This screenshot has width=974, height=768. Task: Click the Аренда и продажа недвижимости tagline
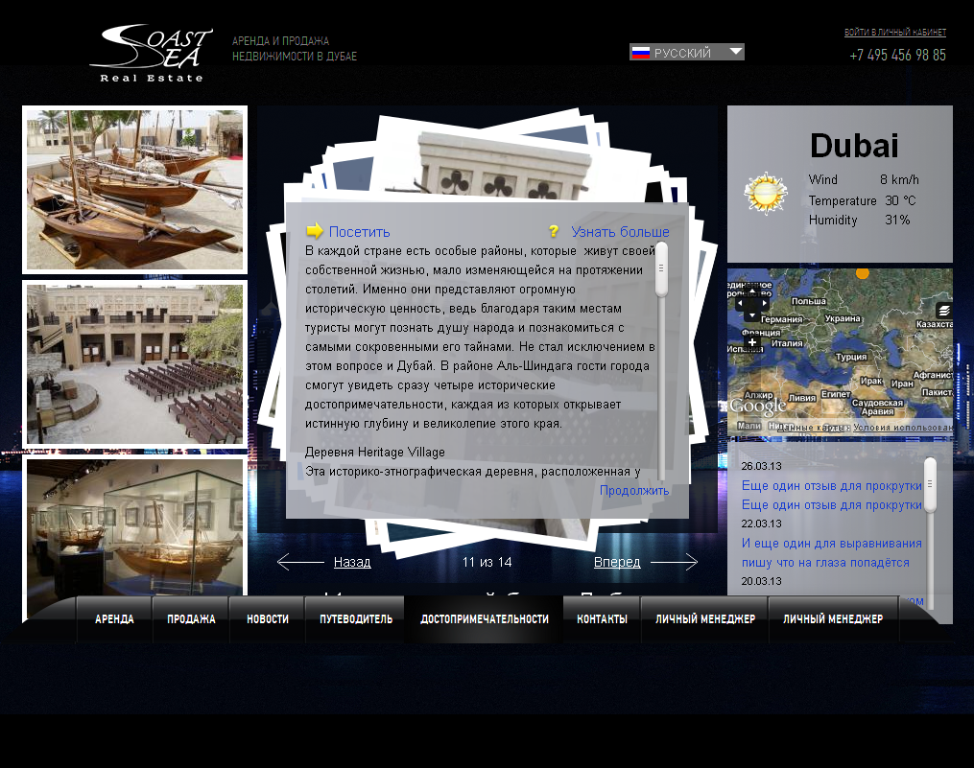point(295,49)
